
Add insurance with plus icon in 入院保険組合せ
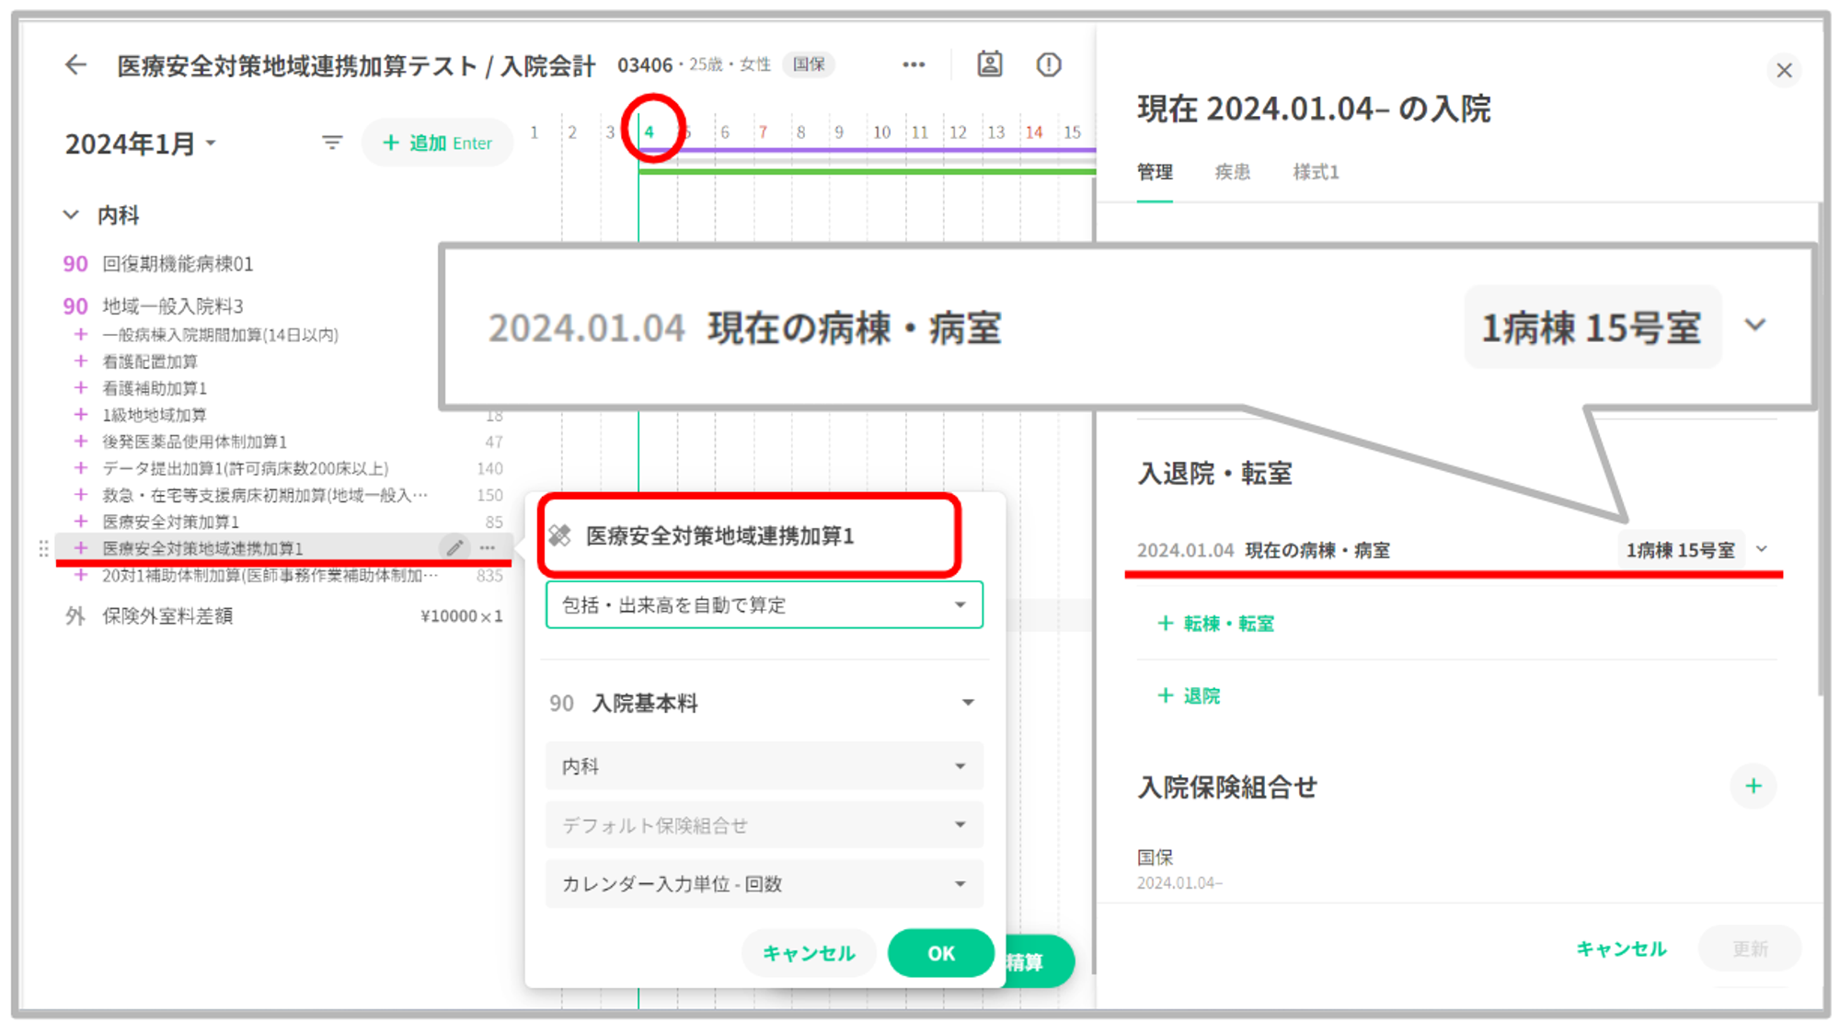pos(1753,786)
